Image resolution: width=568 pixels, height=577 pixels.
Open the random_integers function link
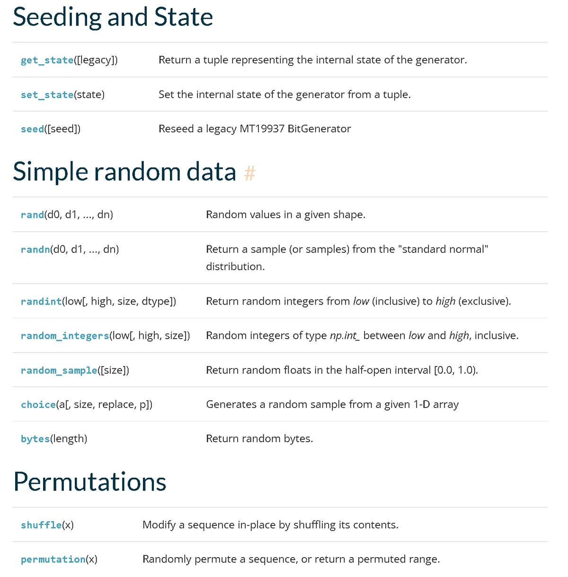[65, 336]
